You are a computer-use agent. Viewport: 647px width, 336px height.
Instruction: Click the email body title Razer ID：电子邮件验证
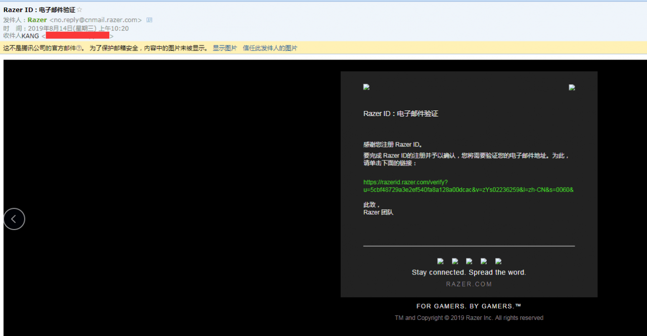[x=401, y=114]
